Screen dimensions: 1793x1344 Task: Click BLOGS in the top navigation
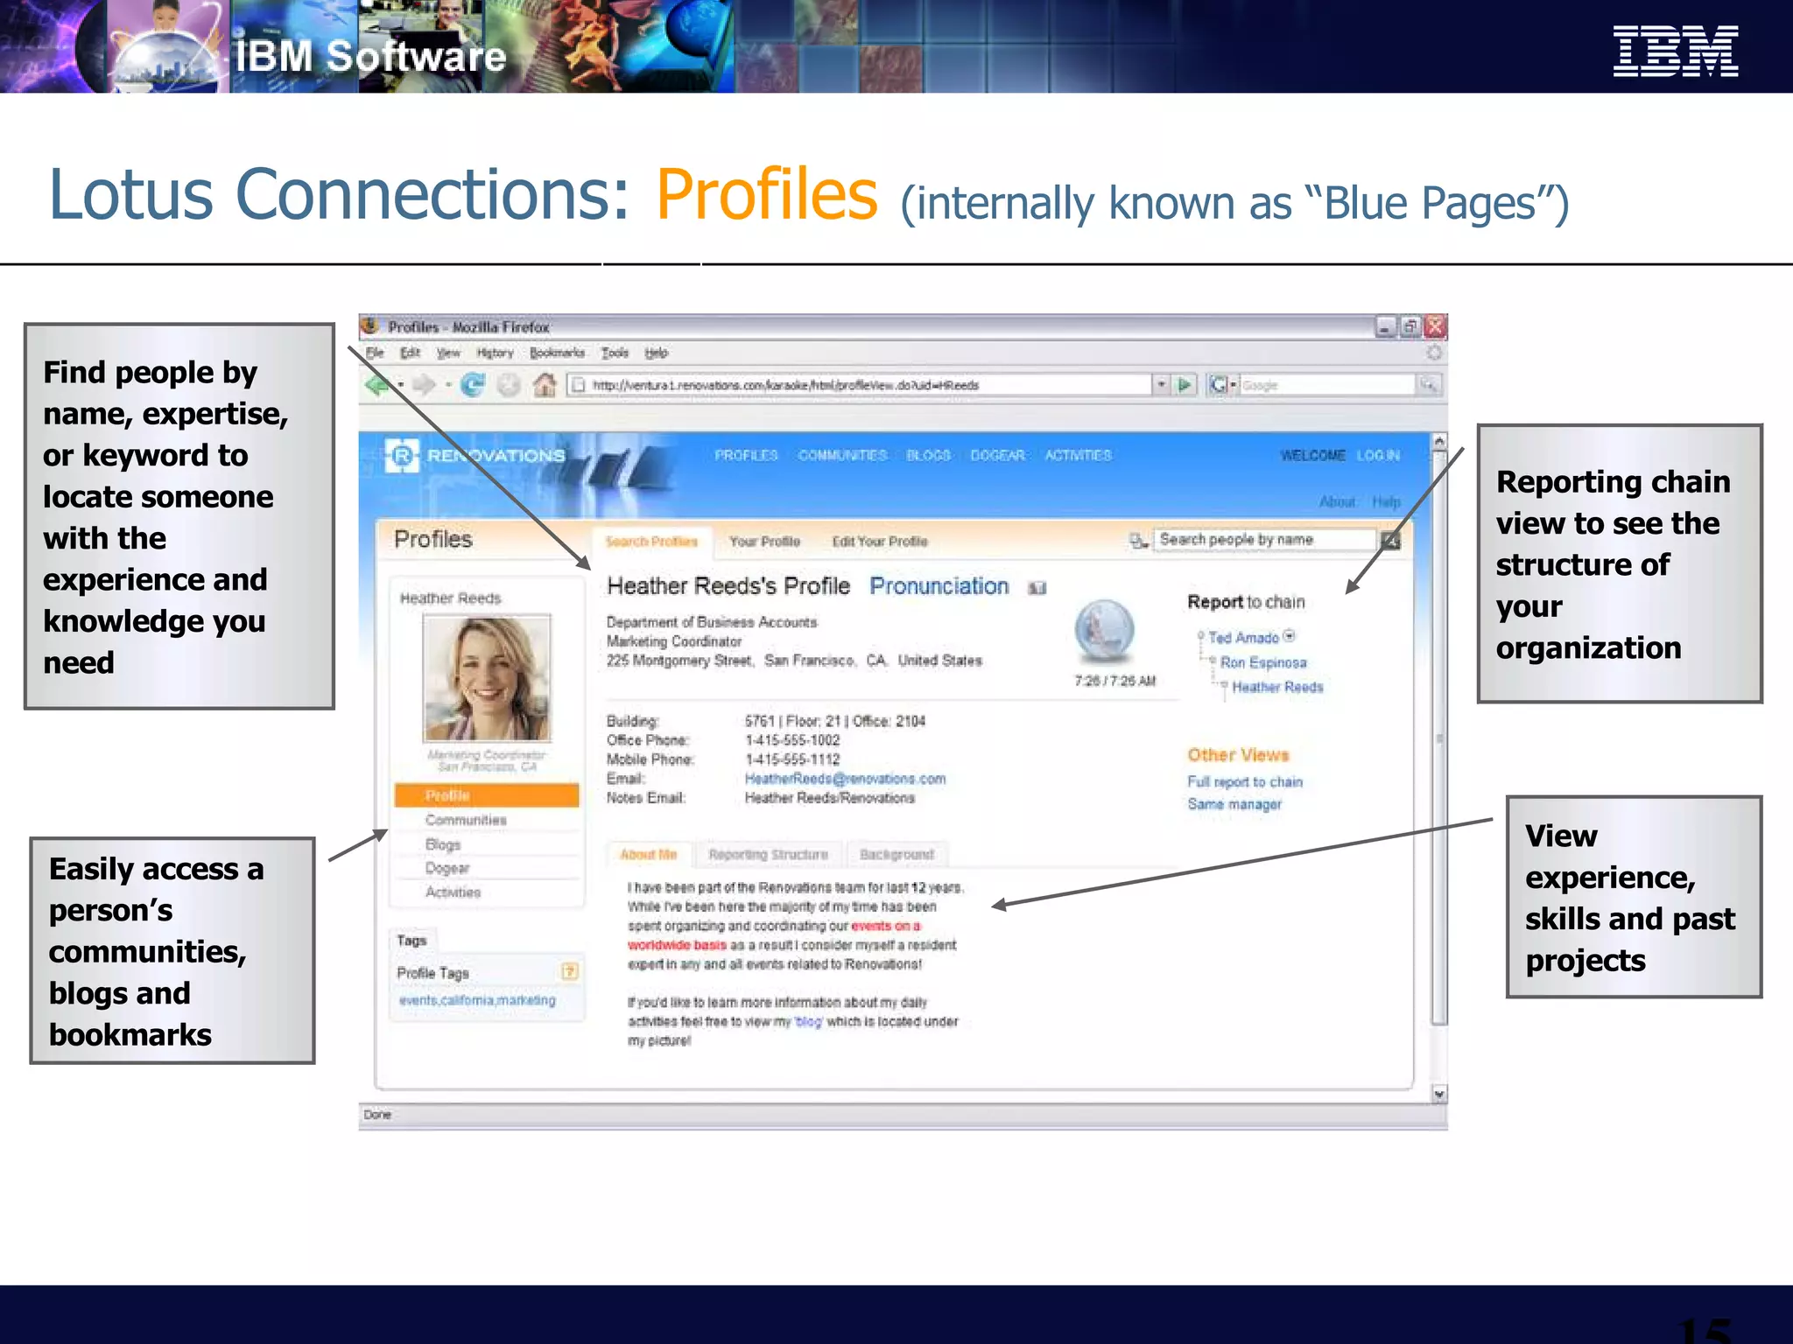(928, 456)
